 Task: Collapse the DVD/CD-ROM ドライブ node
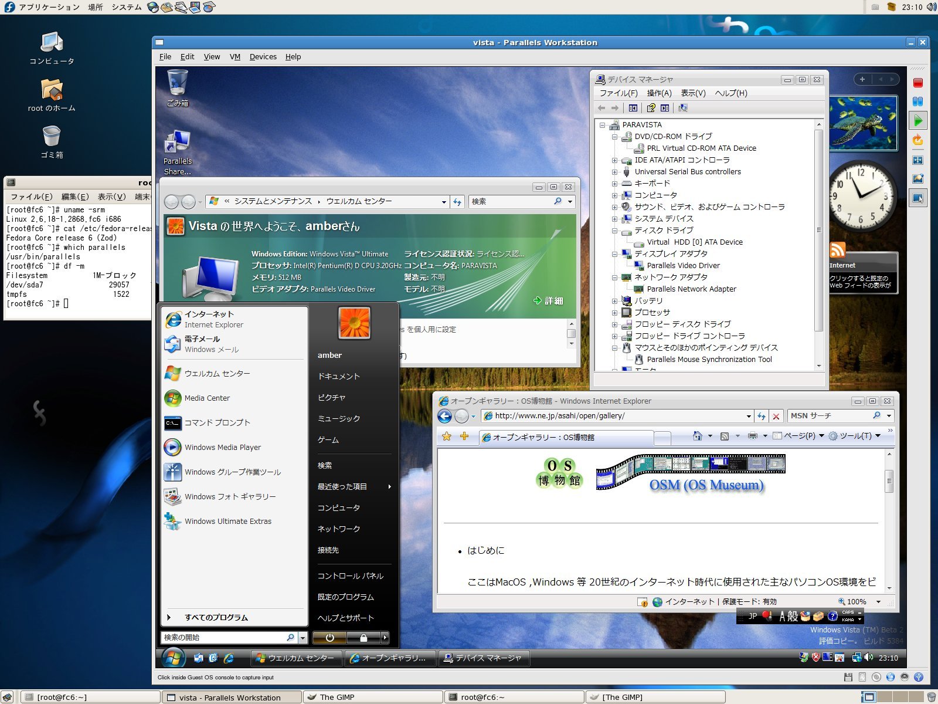614,137
